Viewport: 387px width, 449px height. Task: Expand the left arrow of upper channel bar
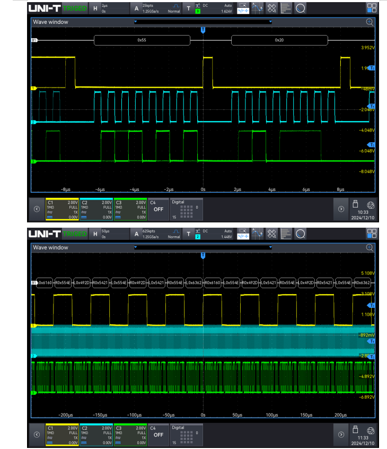(x=37, y=209)
